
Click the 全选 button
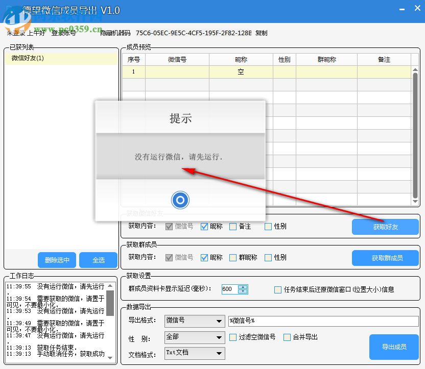pos(99,260)
